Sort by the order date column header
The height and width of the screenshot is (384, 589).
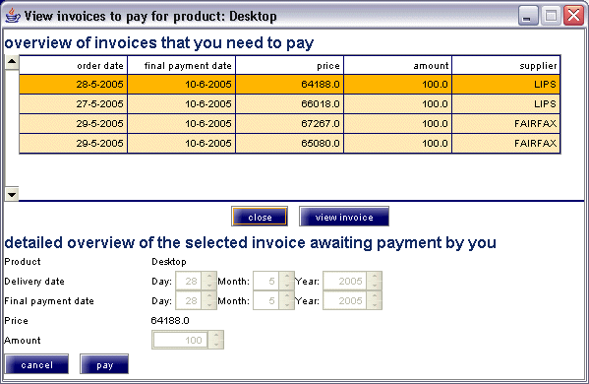(x=74, y=65)
